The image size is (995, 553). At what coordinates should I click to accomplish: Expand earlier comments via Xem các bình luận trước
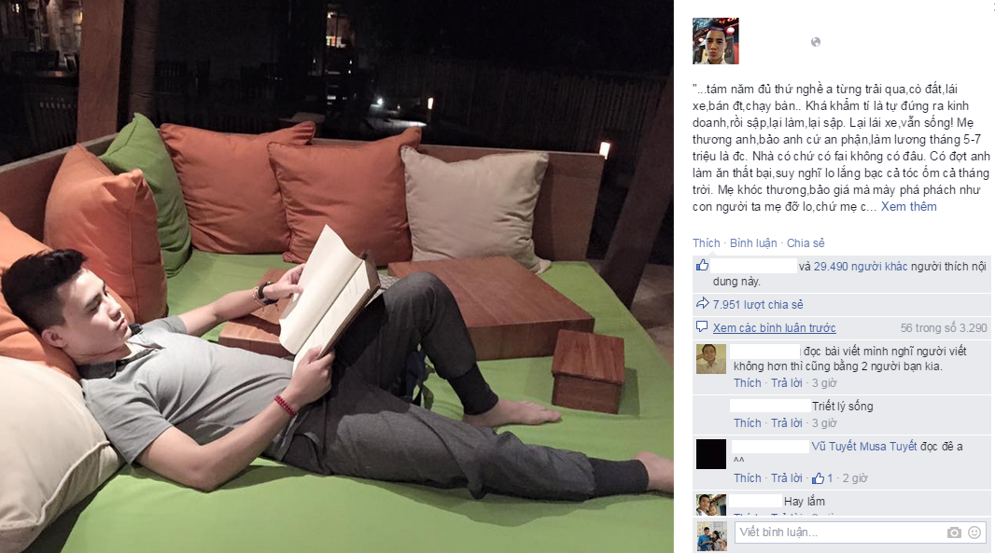[774, 328]
